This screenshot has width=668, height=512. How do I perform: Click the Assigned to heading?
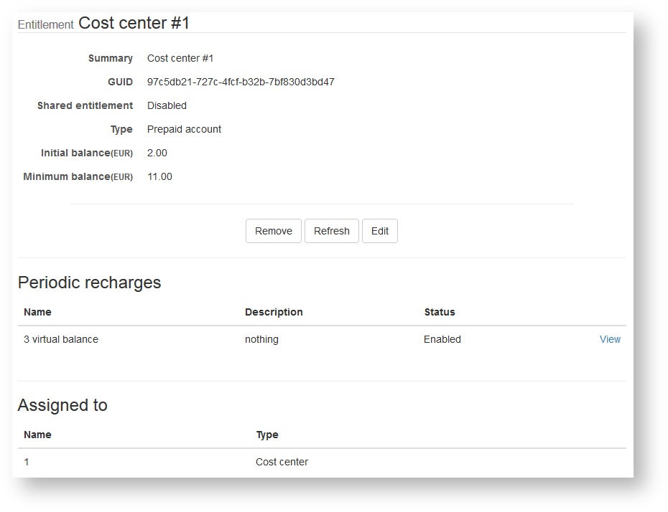click(x=62, y=405)
